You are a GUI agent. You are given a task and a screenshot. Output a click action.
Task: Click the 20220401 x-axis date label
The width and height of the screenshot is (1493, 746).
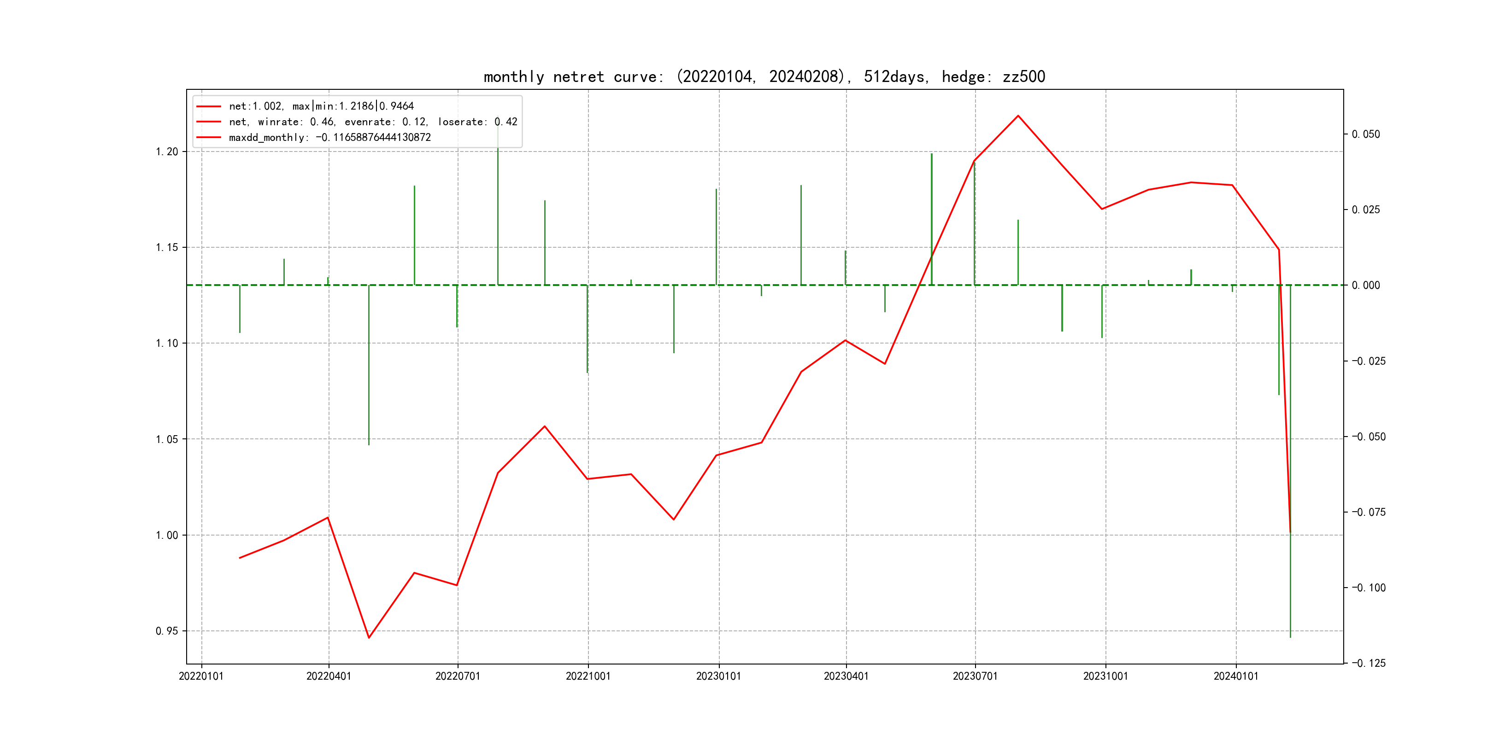(329, 676)
